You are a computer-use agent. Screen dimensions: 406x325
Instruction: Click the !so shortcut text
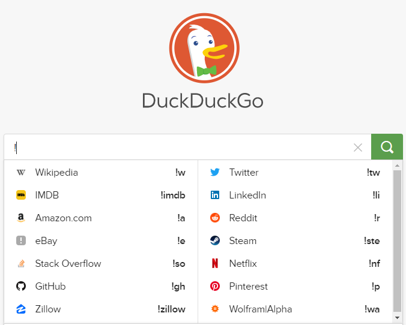(179, 264)
